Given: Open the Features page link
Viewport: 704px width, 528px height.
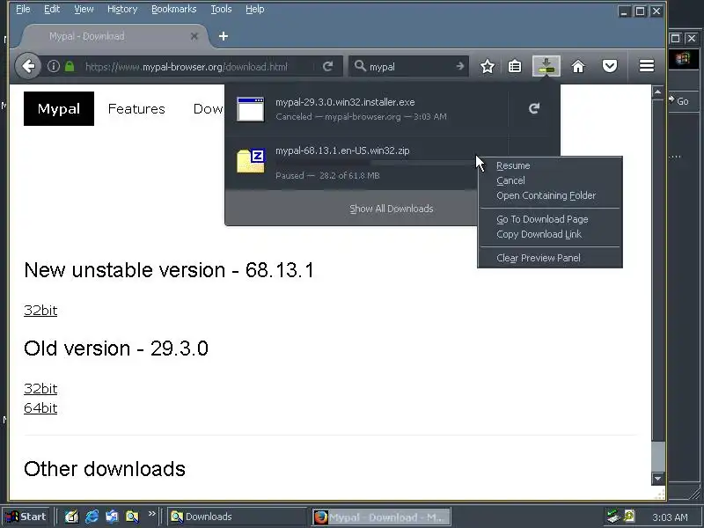Looking at the screenshot, I should coord(136,108).
